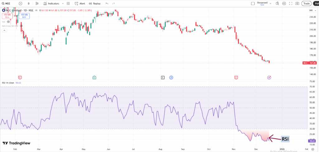Open the Indicators menu

point(51,3)
